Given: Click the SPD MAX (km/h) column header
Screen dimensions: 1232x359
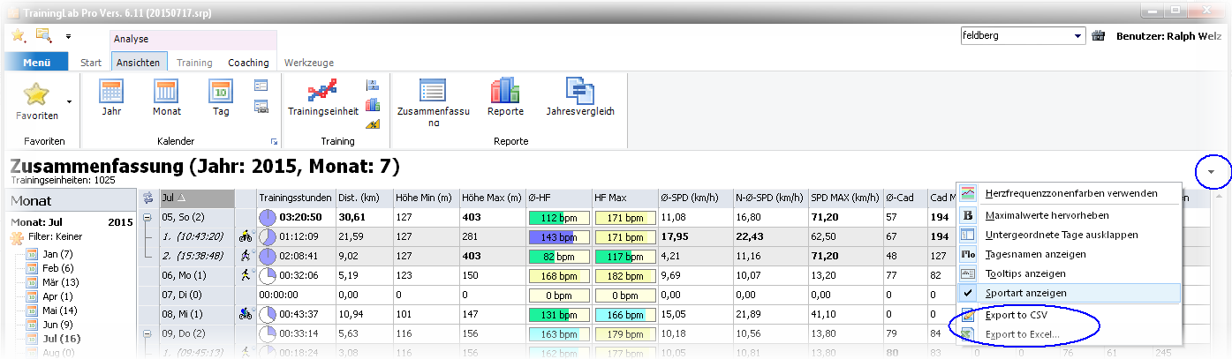Looking at the screenshot, I should click(845, 198).
